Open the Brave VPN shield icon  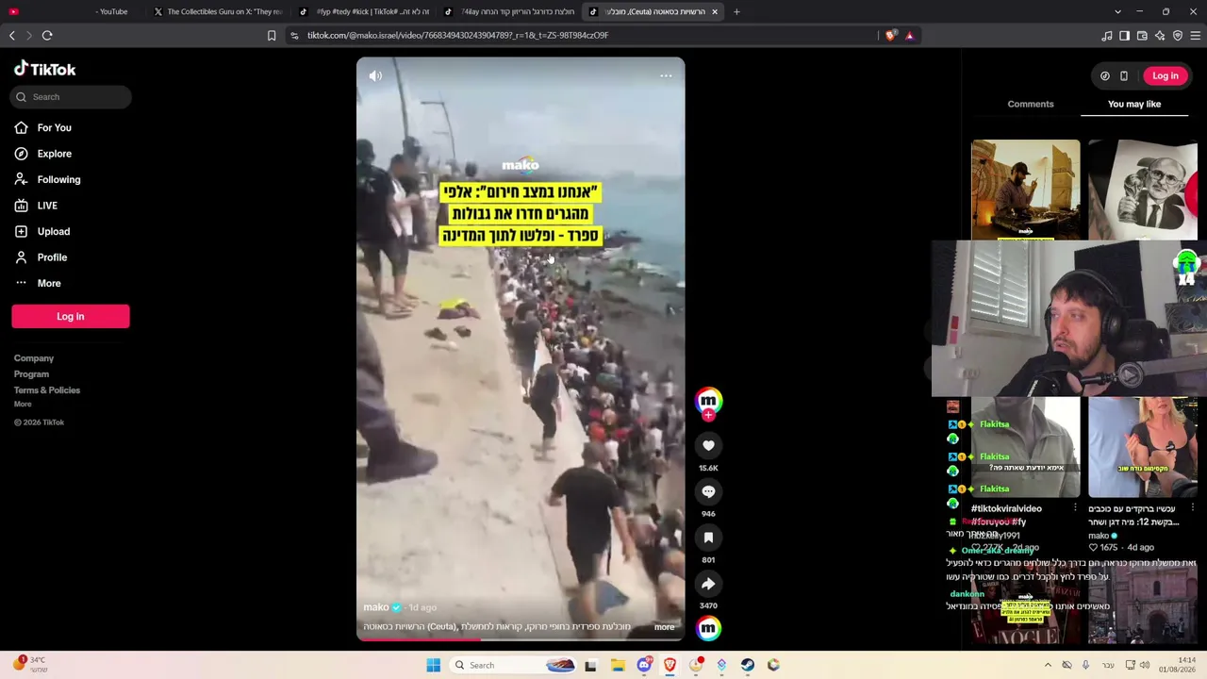tap(1178, 36)
